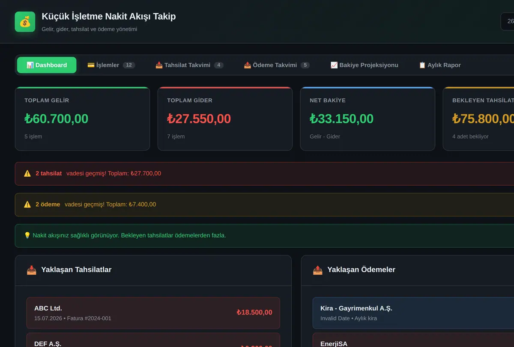
Task: Click the outbox icon beside Yaklaşan Ödemeler
Action: pyautogui.click(x=317, y=270)
